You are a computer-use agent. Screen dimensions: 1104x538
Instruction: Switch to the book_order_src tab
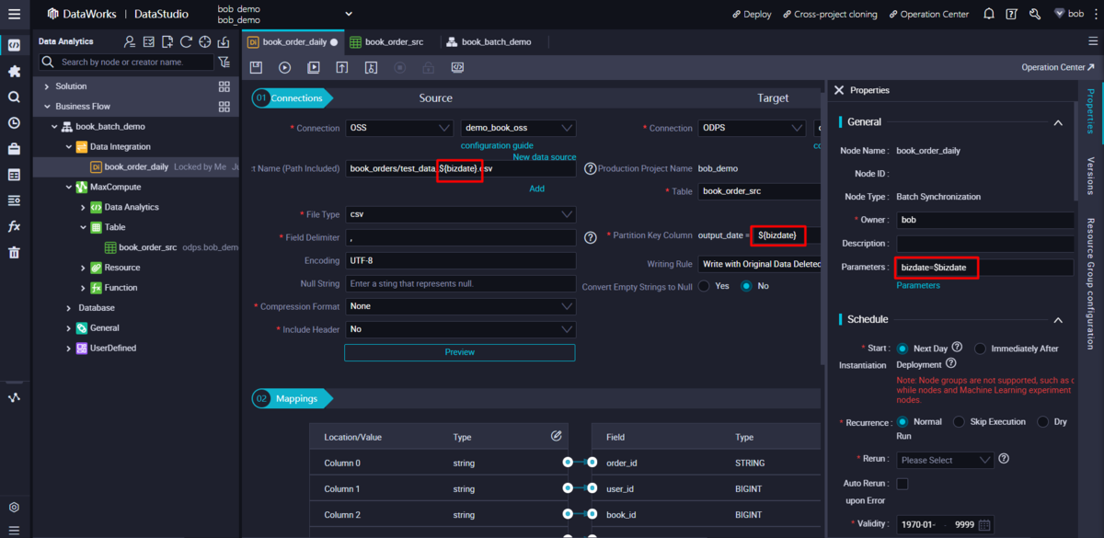[x=387, y=41]
